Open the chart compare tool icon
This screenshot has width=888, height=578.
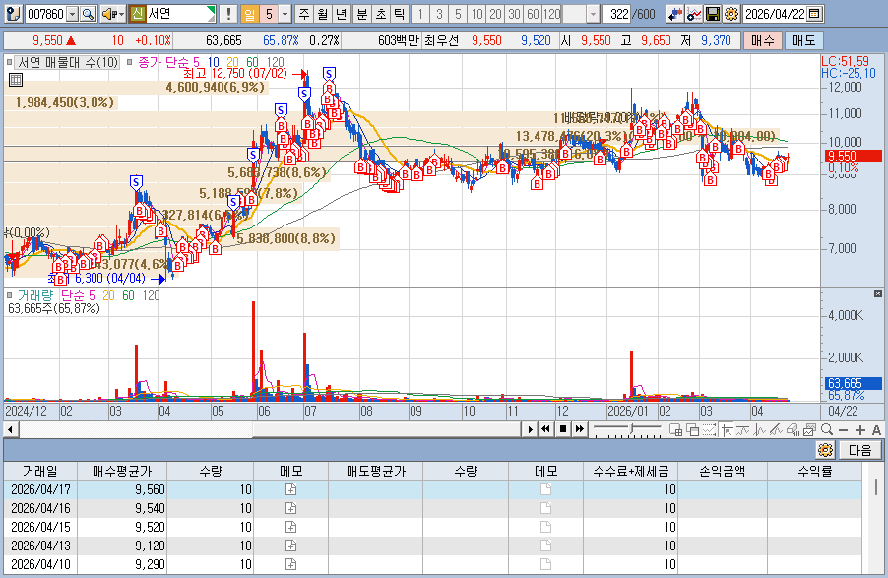[674, 14]
